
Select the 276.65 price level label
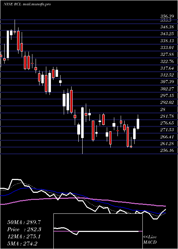(167, 123)
